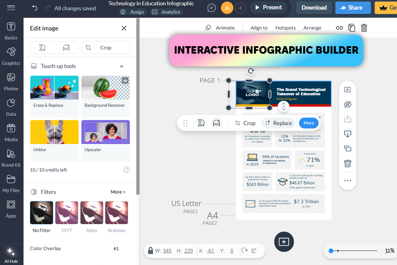397x265 pixels.
Task: Open the Media sidebar panel
Action: click(11, 133)
